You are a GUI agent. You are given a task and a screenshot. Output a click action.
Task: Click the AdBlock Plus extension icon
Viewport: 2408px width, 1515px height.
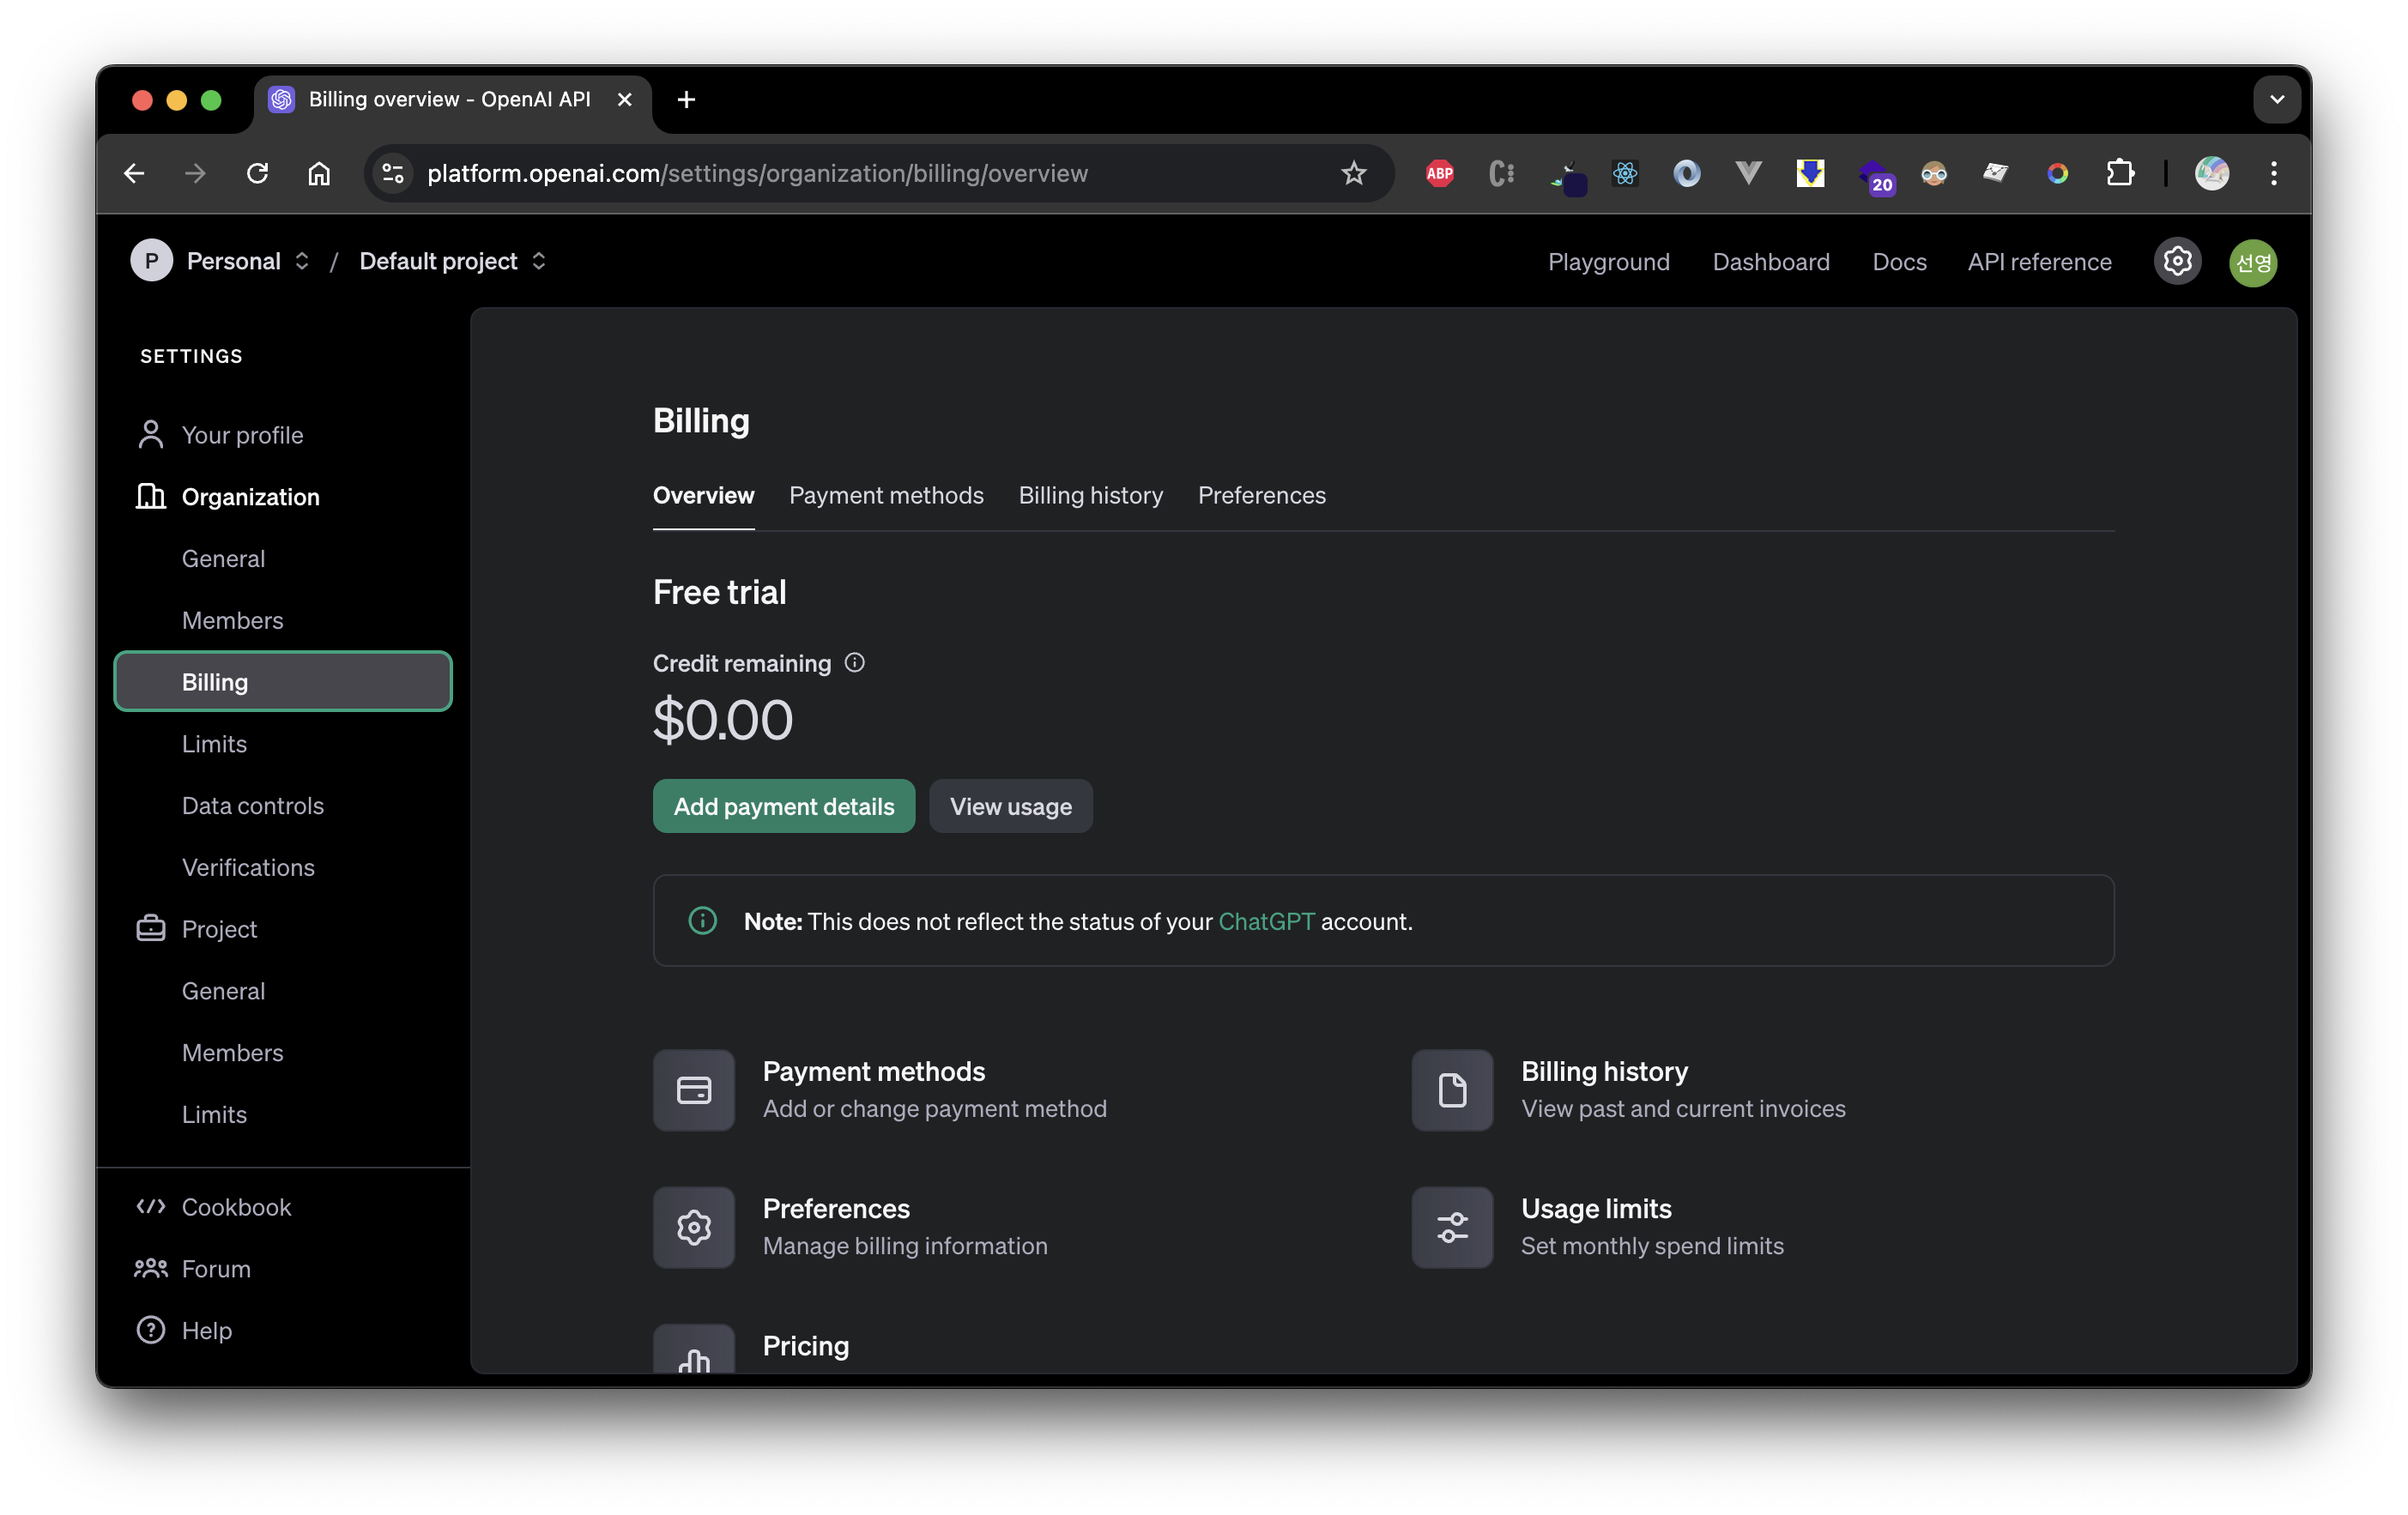(1439, 174)
